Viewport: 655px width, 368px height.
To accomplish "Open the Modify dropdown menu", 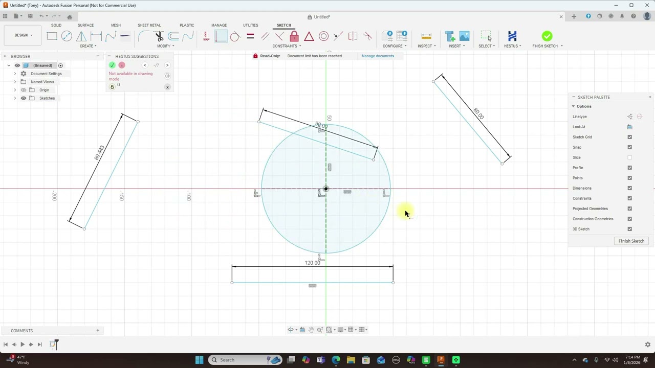I will (x=165, y=46).
